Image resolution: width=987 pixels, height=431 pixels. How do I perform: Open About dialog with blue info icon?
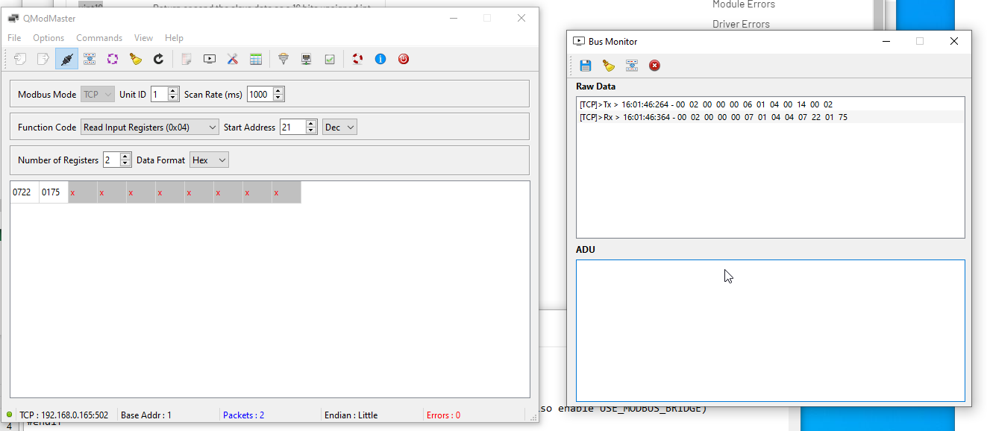(380, 59)
